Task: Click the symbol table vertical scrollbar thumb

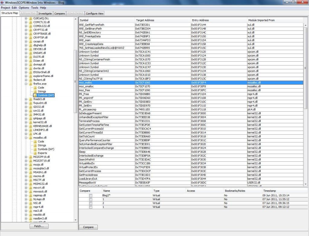Action: [305, 68]
